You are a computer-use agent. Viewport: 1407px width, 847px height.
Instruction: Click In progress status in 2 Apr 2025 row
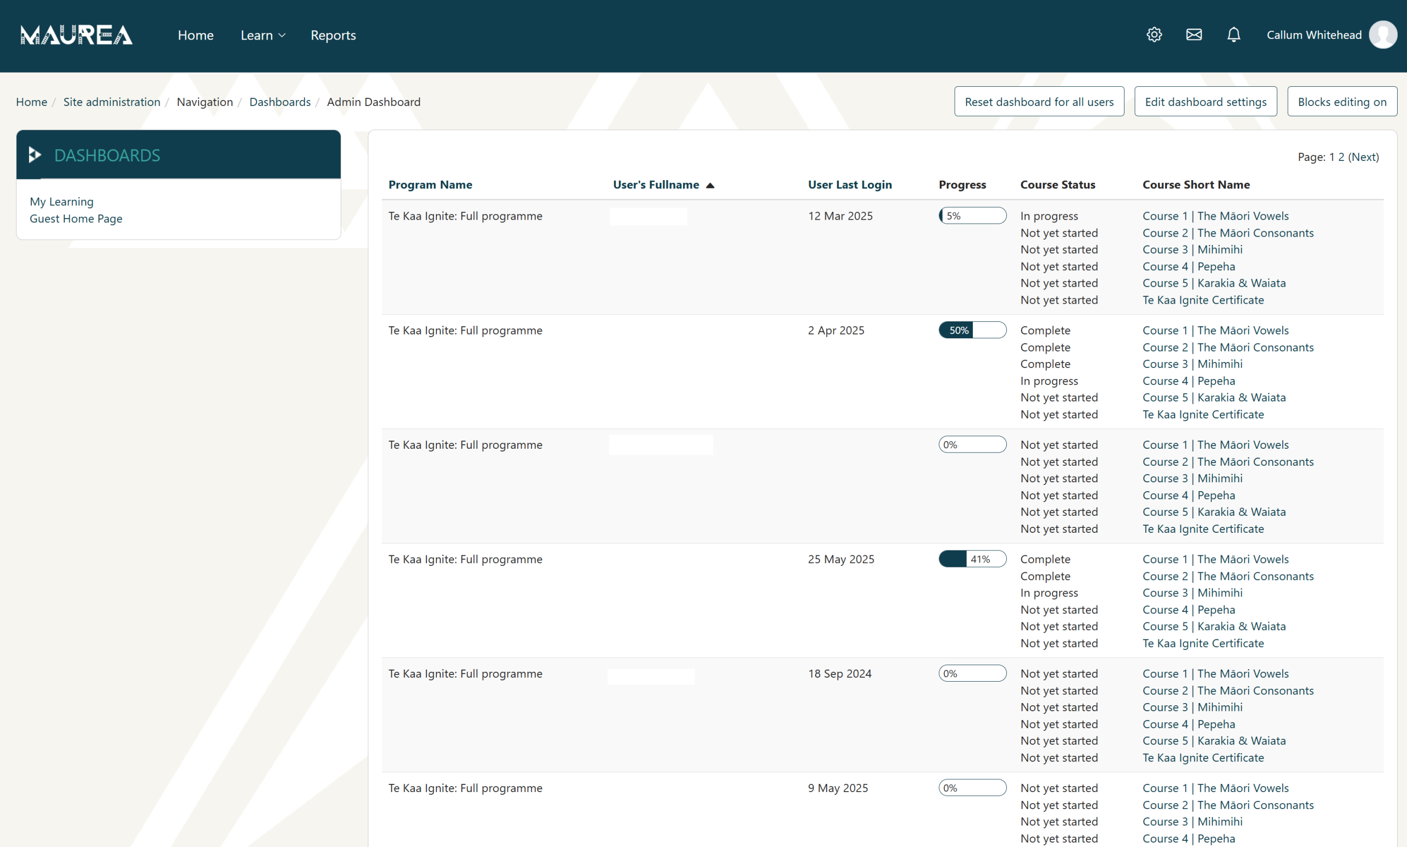click(1049, 381)
